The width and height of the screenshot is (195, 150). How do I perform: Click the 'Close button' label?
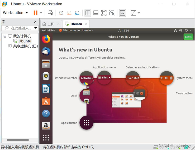coord(184,93)
